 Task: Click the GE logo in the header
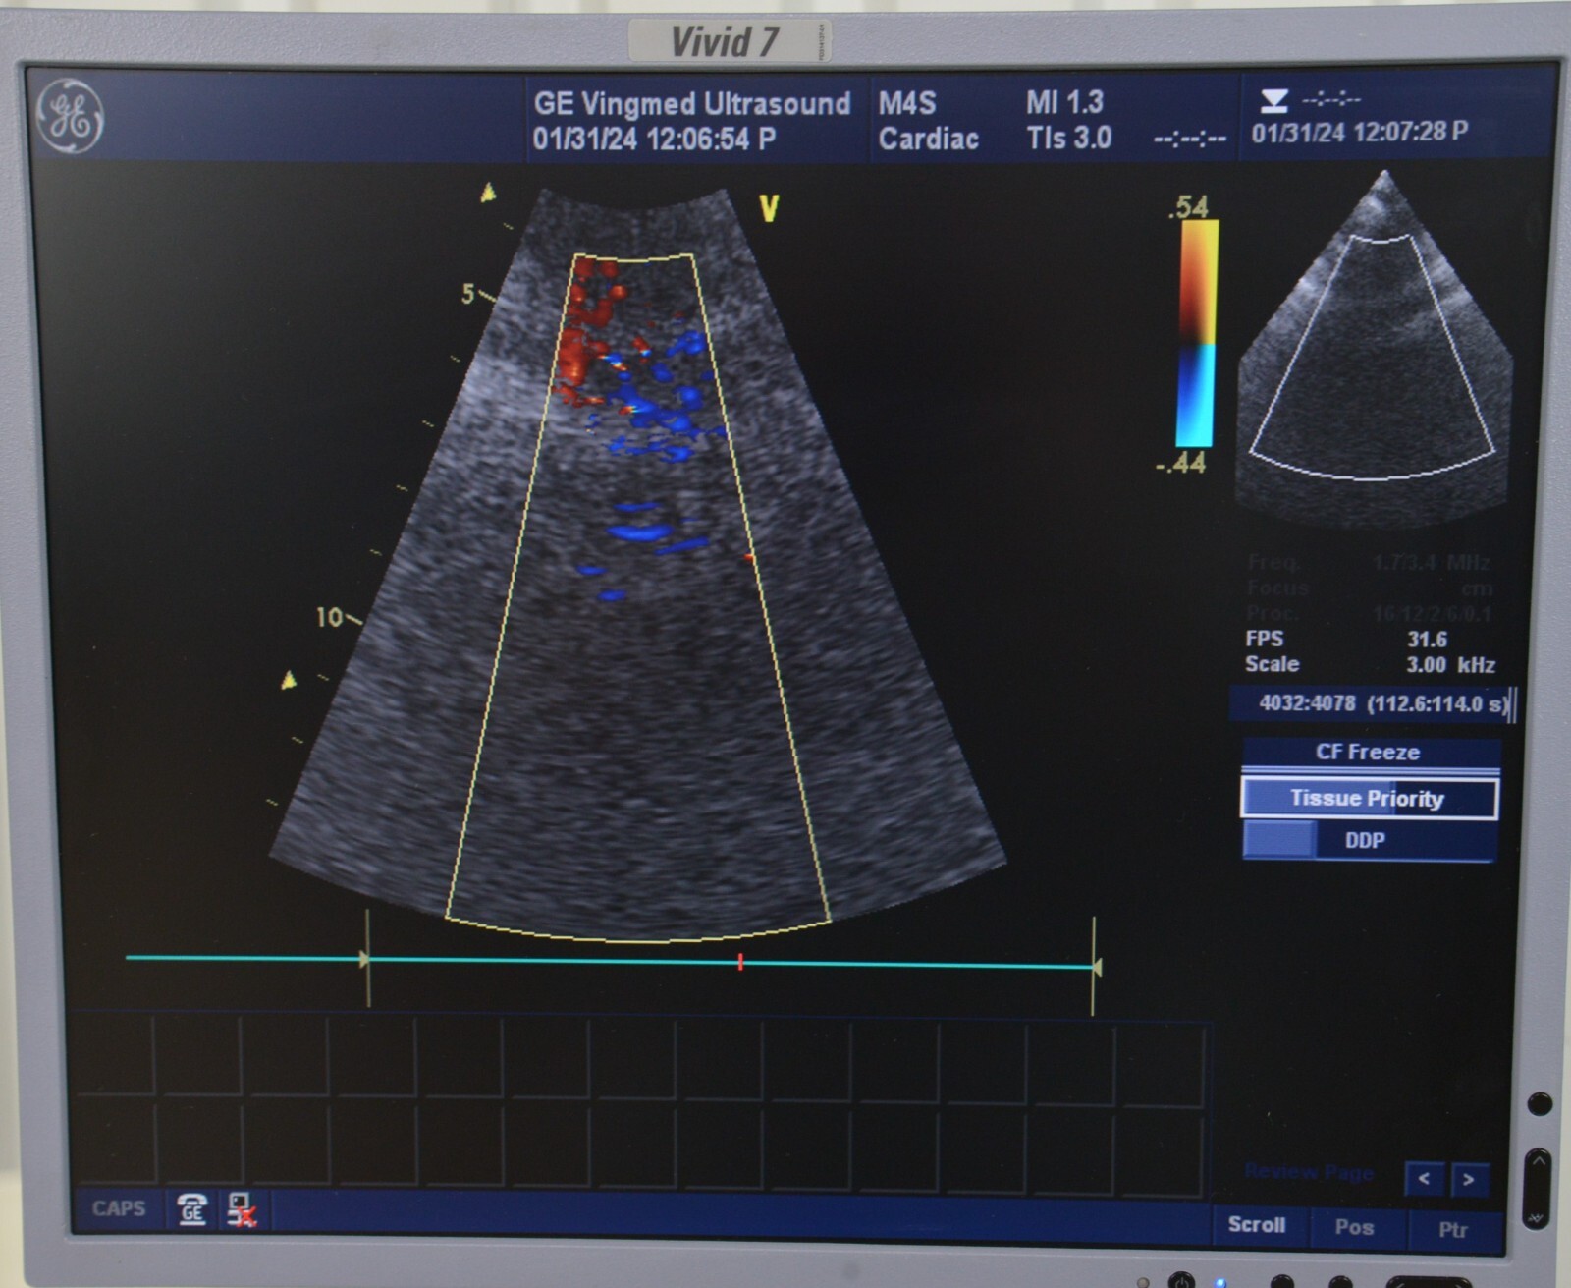70,116
